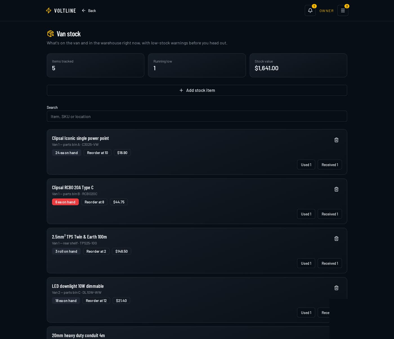Delete Clipsal RCBO 20A Type C
Image resolution: width=394 pixels, height=339 pixels.
click(x=336, y=189)
